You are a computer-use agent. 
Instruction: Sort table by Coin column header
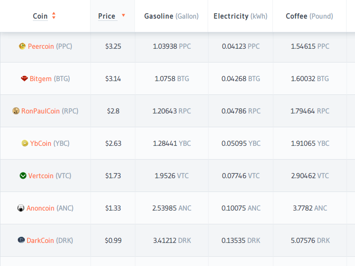40,16
